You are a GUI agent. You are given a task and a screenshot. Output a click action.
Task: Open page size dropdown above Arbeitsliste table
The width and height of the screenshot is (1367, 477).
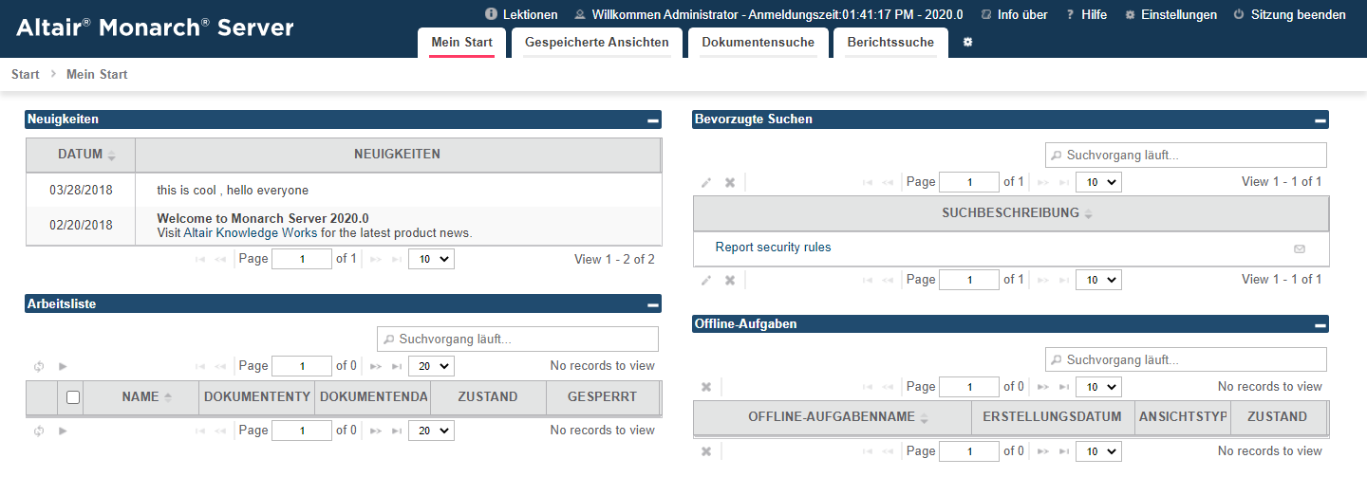coord(431,366)
